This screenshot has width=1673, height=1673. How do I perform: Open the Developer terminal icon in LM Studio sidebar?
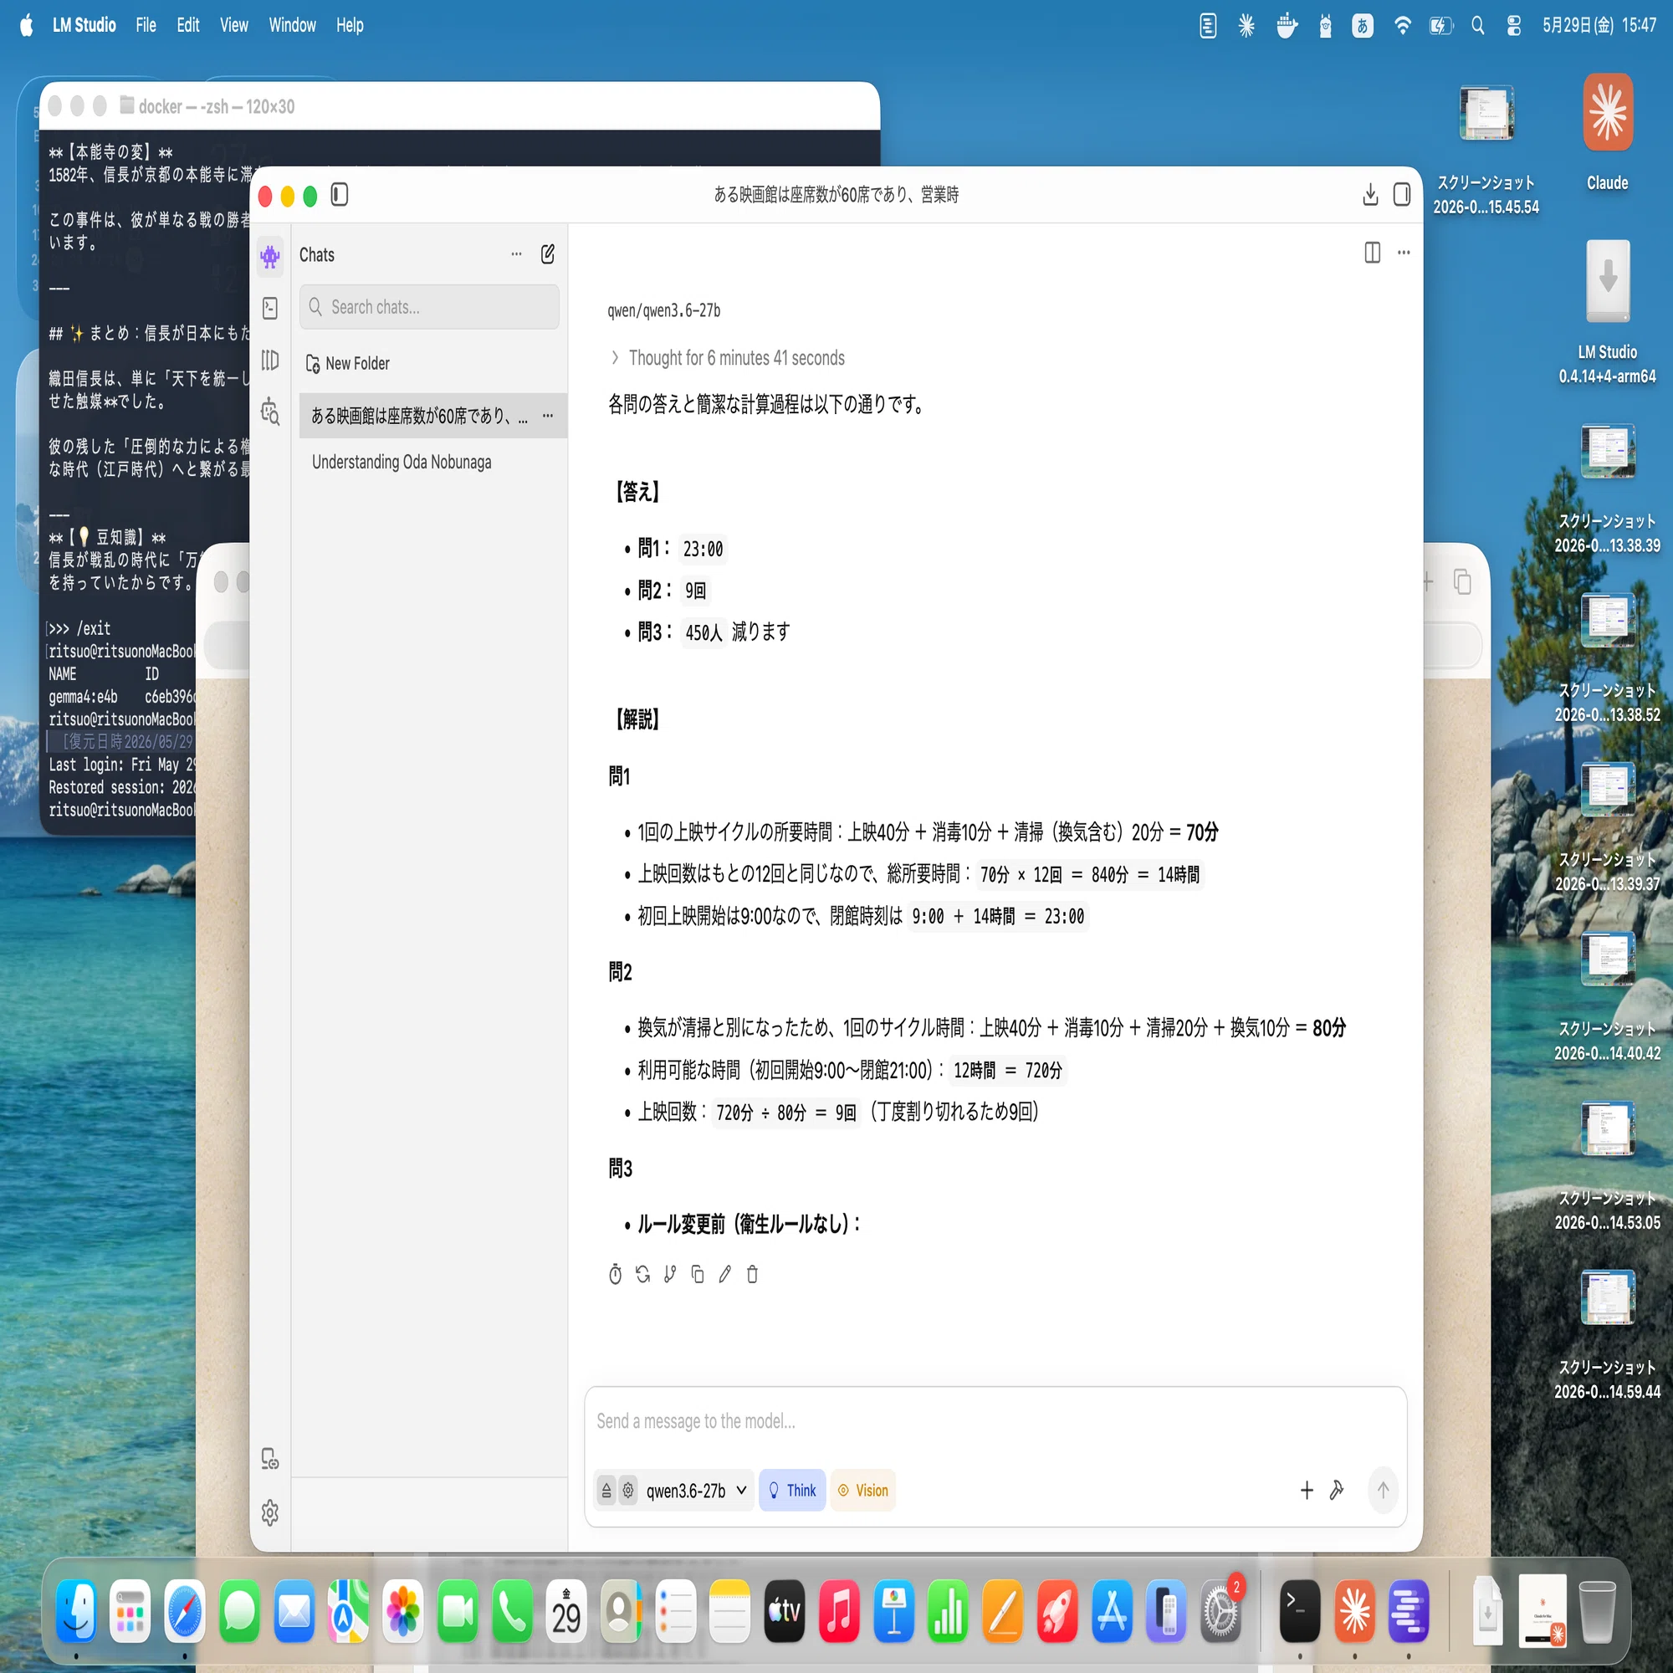coord(270,309)
